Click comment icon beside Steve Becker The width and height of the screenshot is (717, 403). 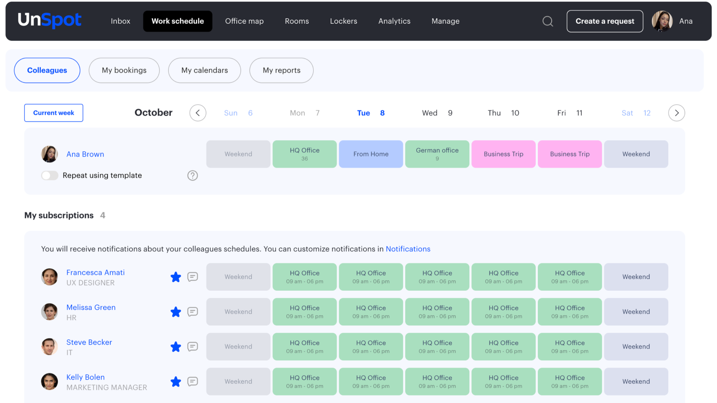pyautogui.click(x=193, y=347)
